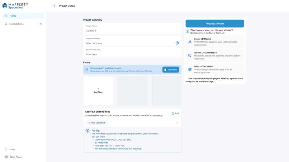This screenshot has width=289, height=162.
Task: Click the Approximate Area field
Action: tap(132, 54)
